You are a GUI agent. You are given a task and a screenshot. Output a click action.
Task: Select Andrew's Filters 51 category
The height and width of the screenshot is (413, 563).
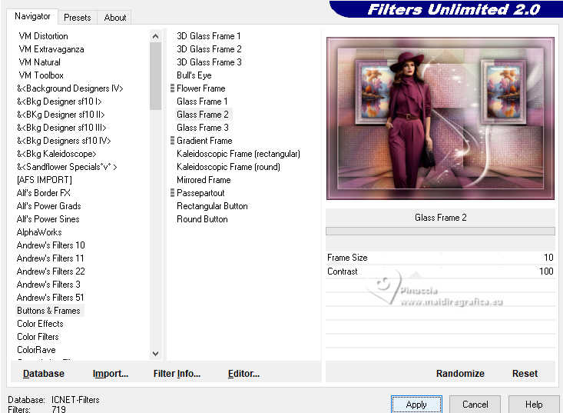tap(50, 298)
